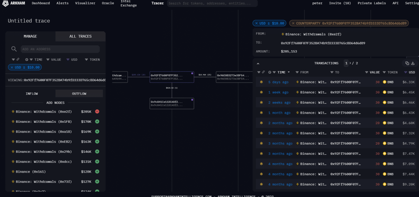Switch to OUTFLOW view

point(79,93)
